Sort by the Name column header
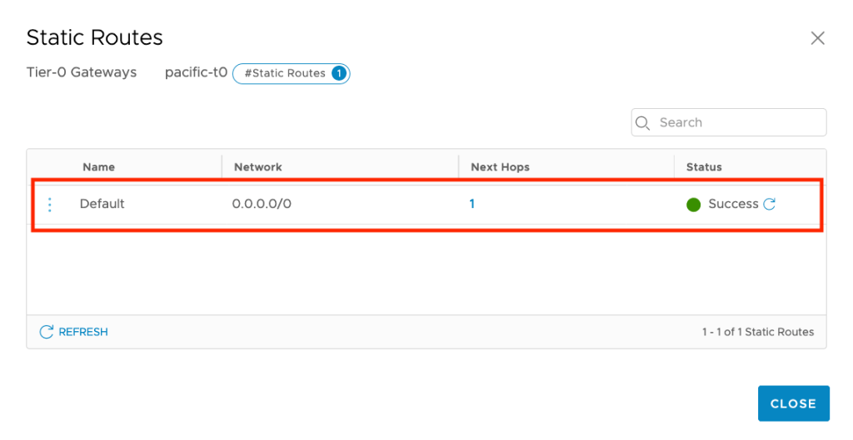 (x=98, y=167)
